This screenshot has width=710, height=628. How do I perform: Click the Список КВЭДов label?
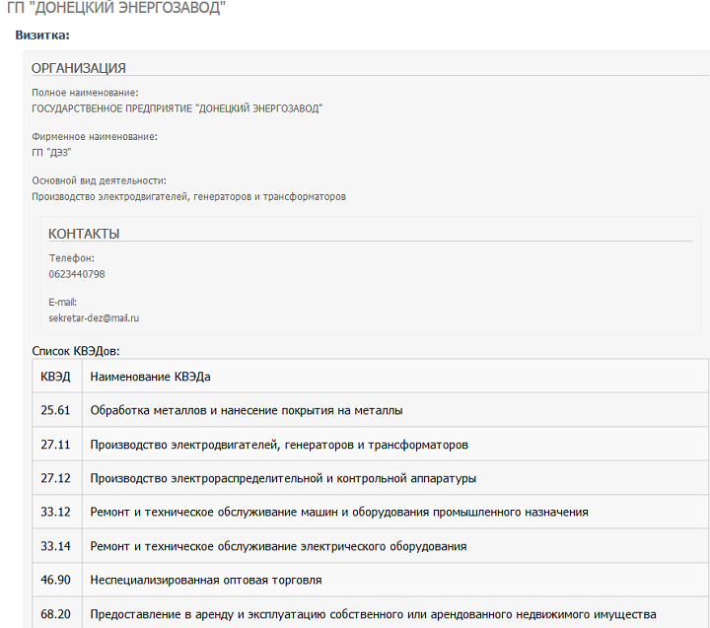[x=76, y=351]
